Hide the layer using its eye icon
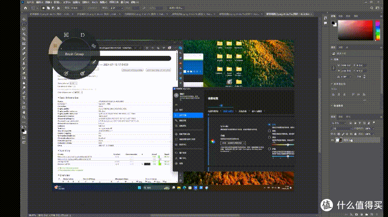 332,140
